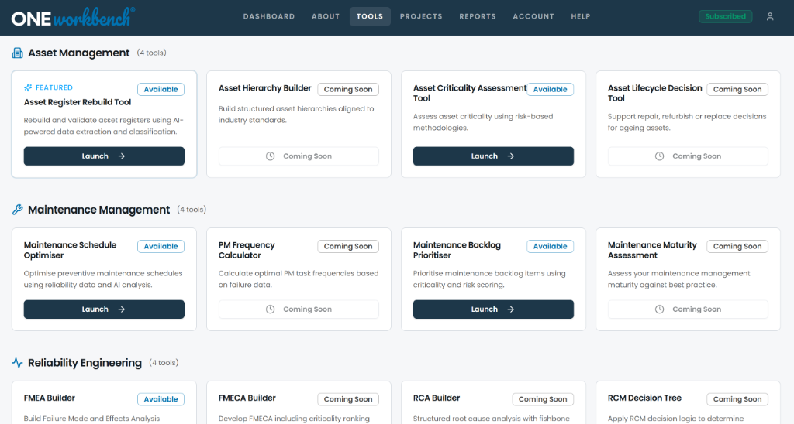The image size is (794, 424).
Task: Click the RCA Builder title
Action: 437,398
